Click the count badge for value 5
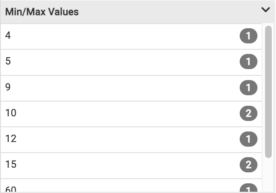Screen dimensions: 276x193 [248, 62]
